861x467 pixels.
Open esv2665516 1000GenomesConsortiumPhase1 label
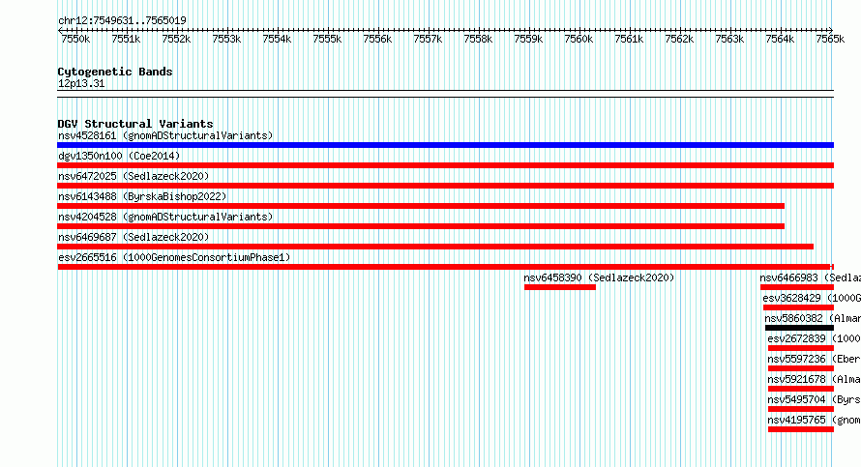coord(174,257)
